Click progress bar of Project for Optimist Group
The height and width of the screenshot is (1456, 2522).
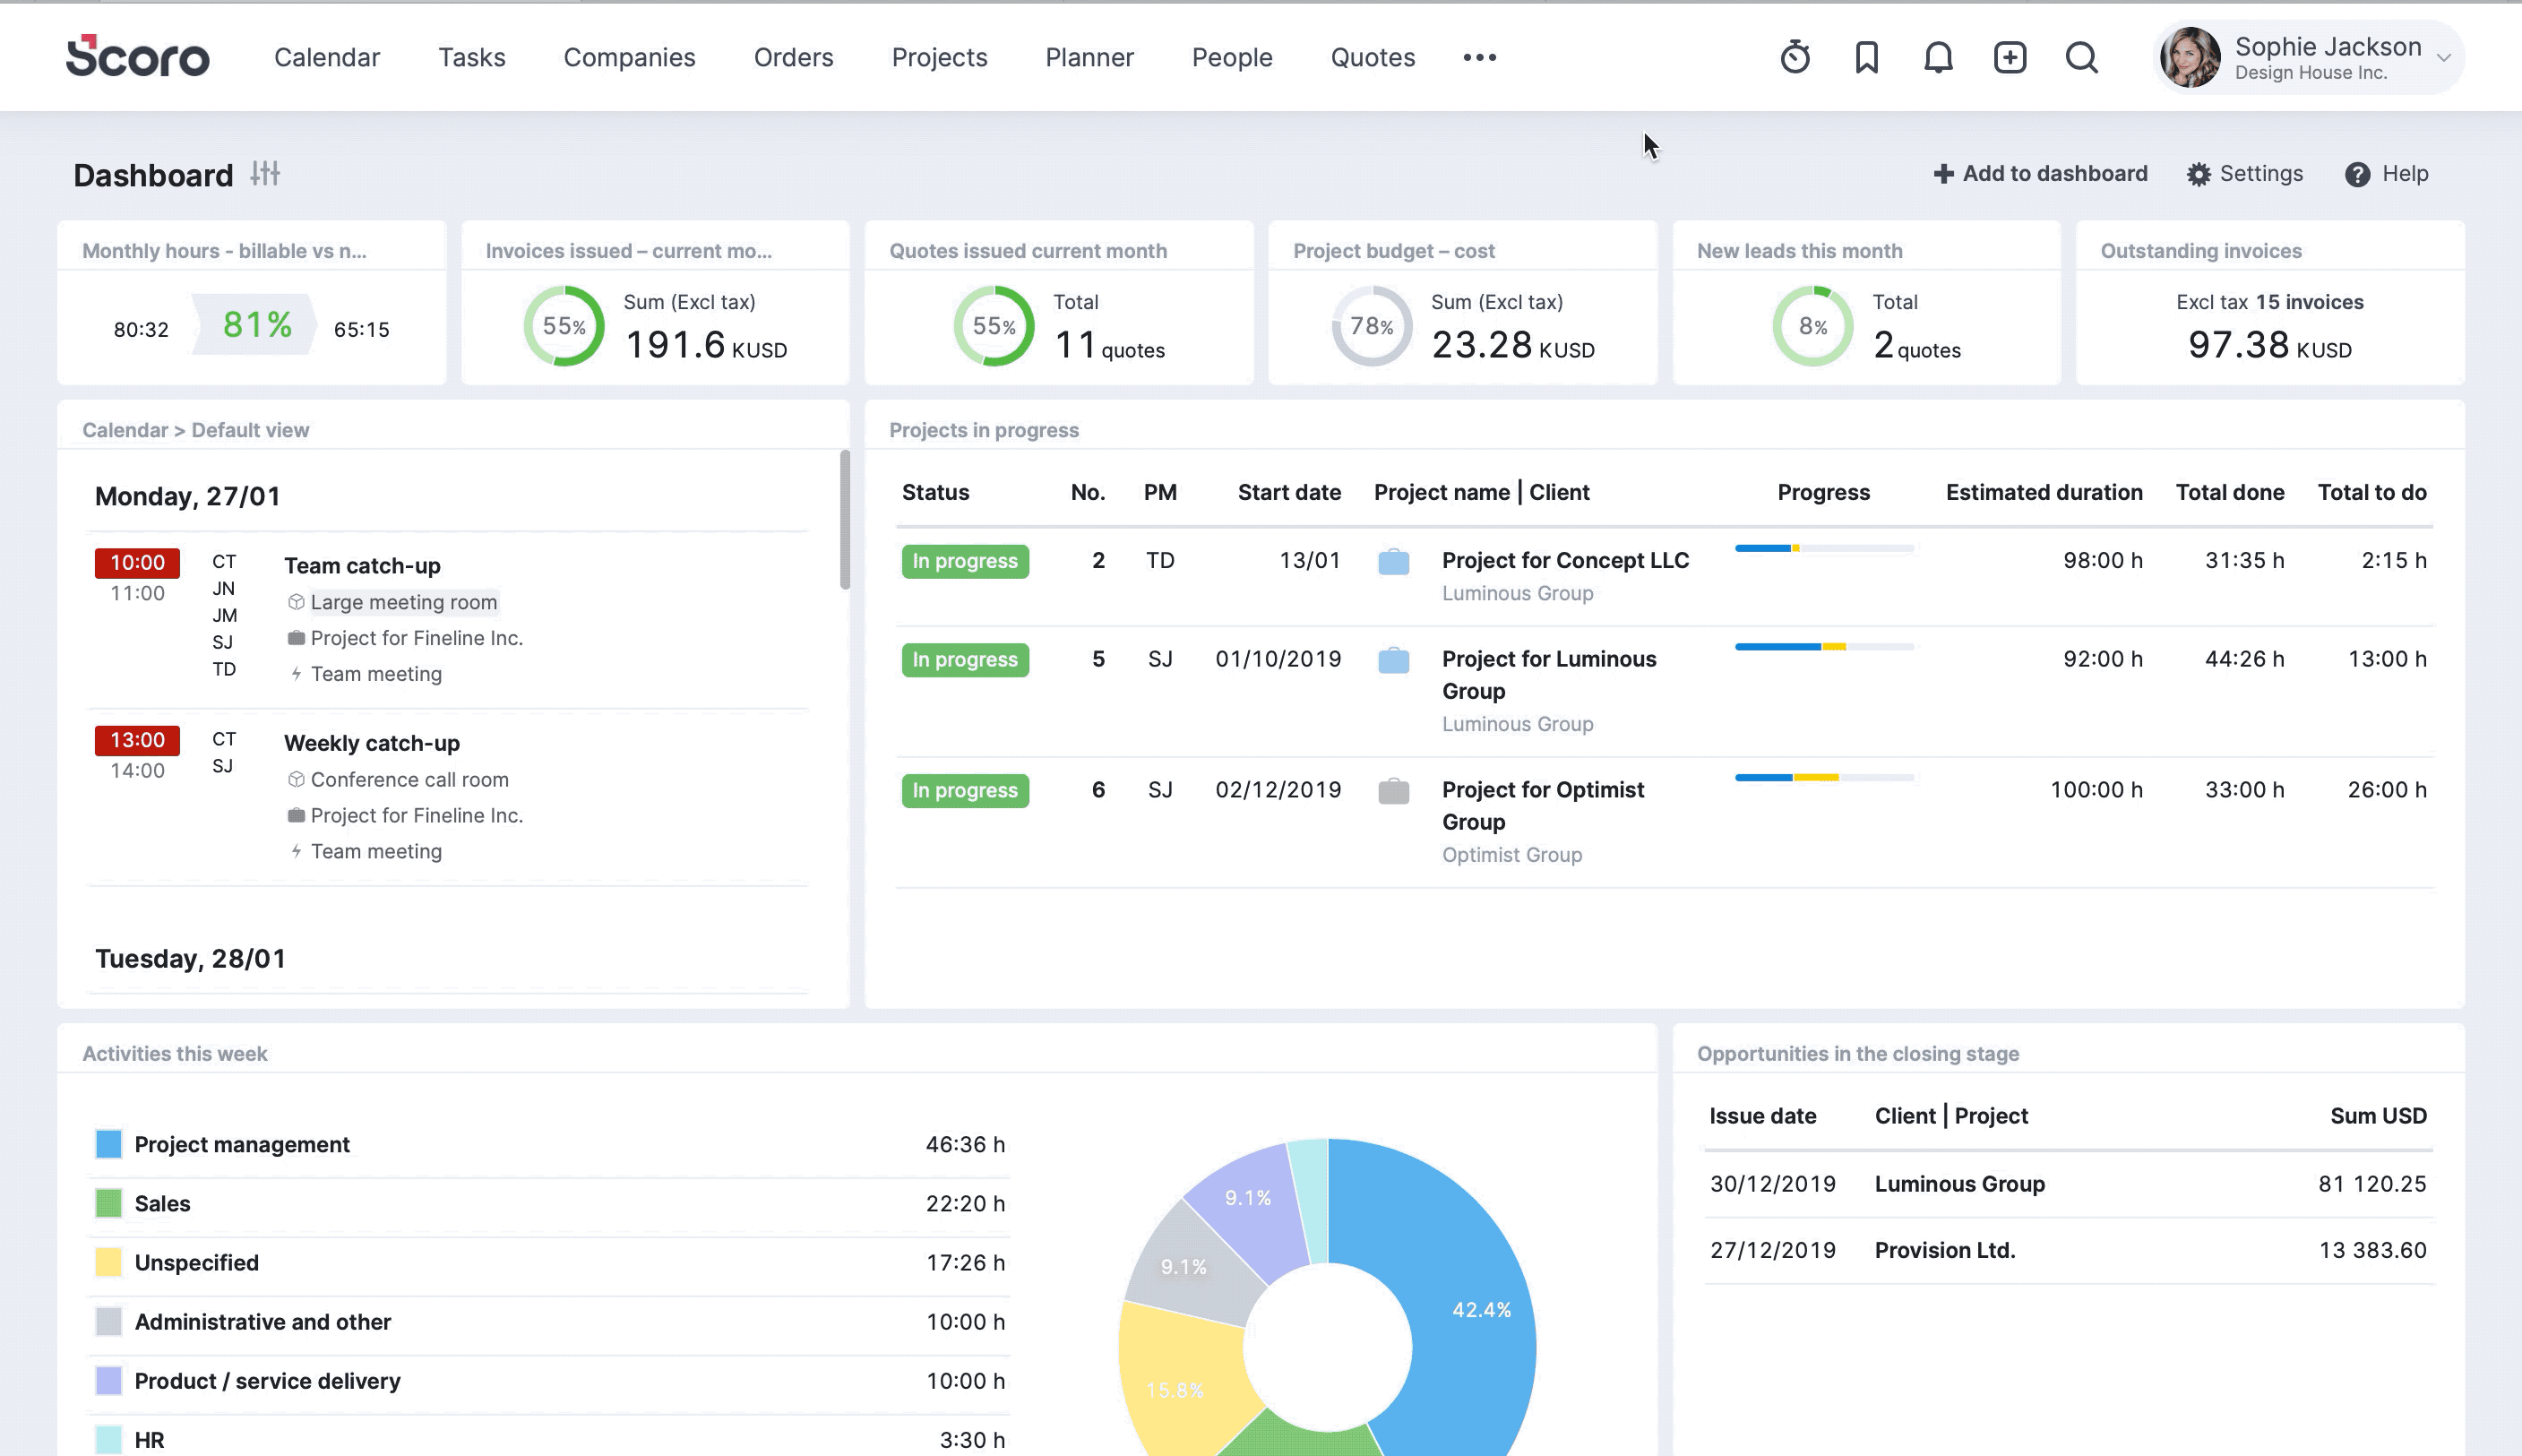(x=1824, y=777)
